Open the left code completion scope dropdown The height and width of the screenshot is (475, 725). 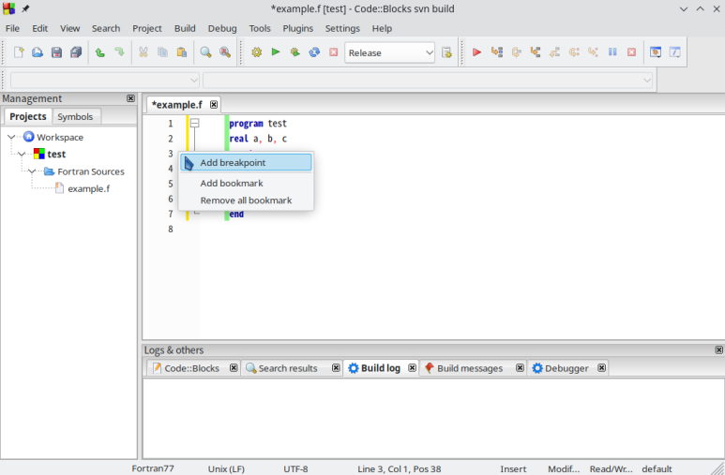105,81
